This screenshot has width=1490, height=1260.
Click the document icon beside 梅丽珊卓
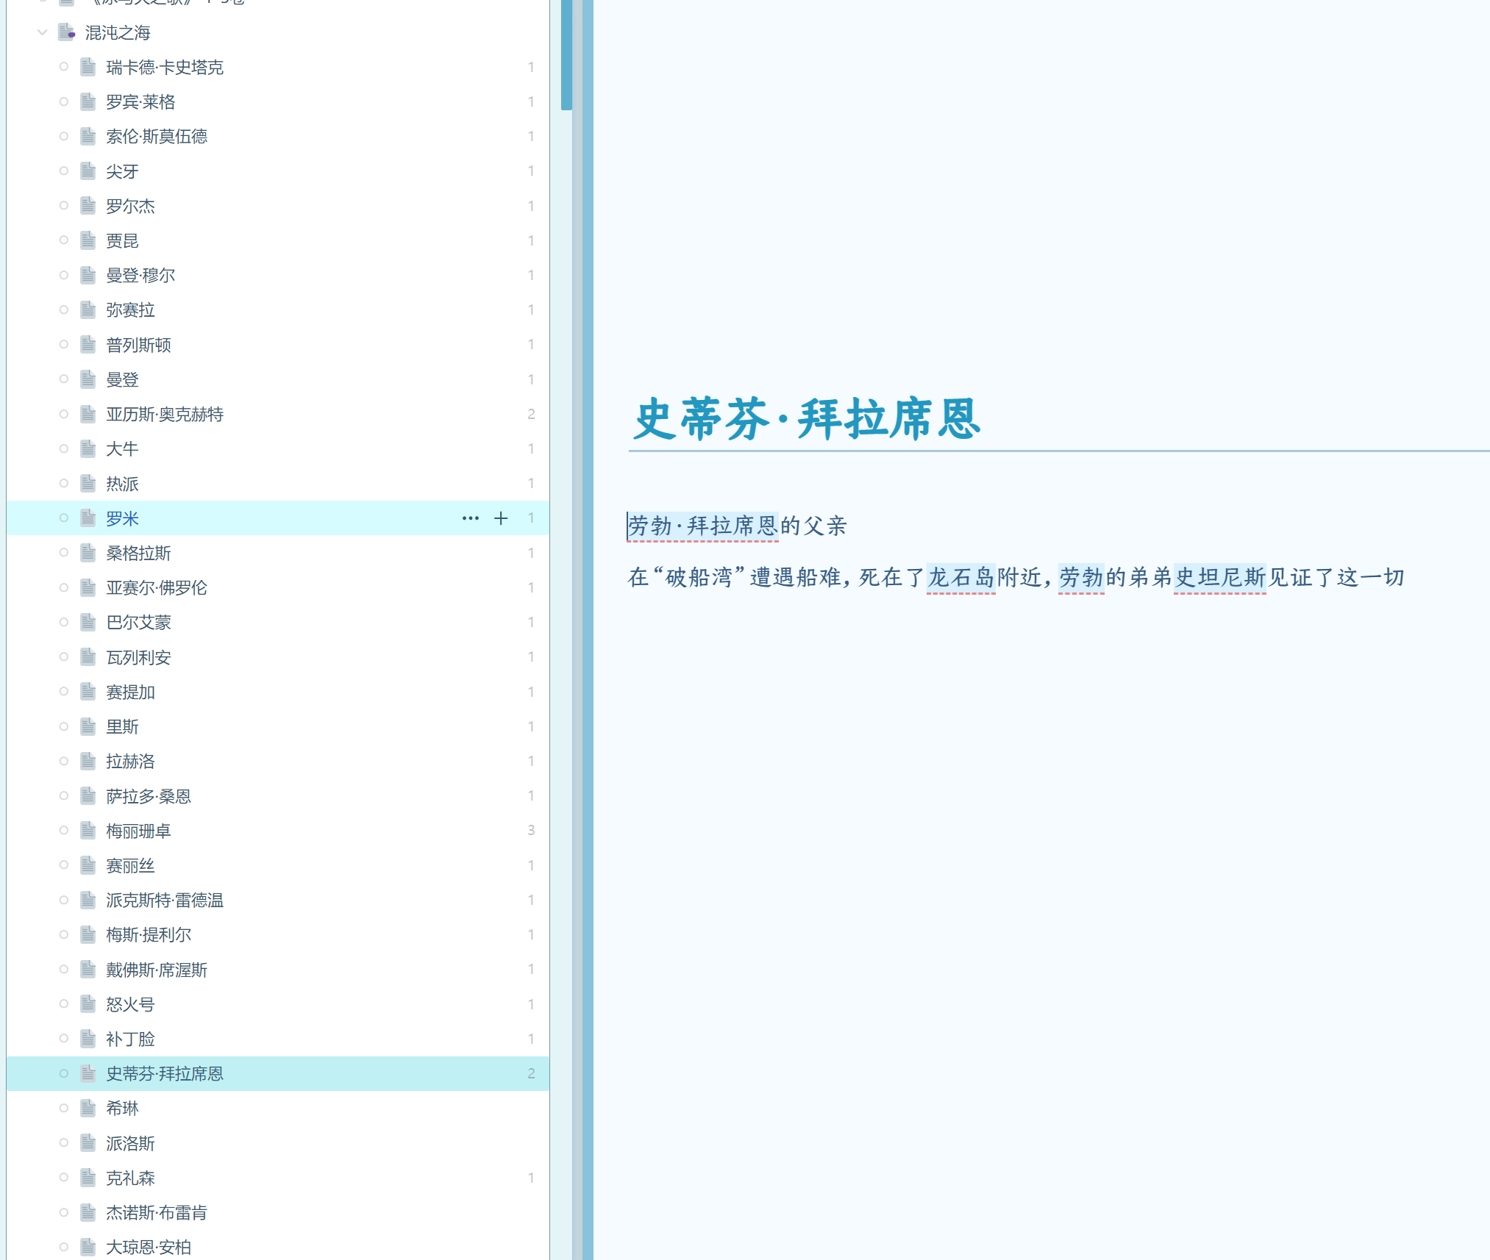click(88, 831)
